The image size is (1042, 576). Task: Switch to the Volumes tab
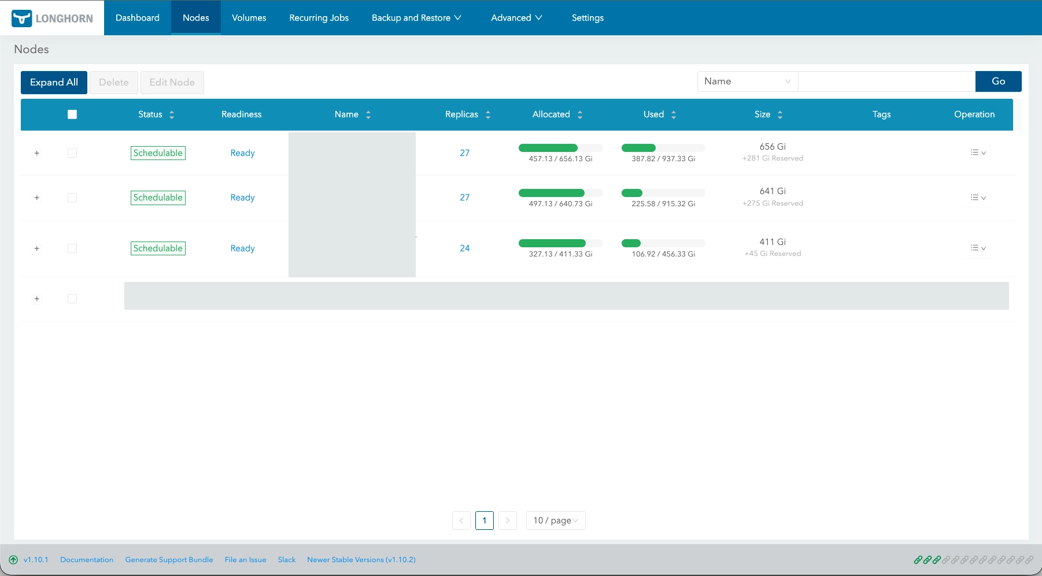[249, 18]
